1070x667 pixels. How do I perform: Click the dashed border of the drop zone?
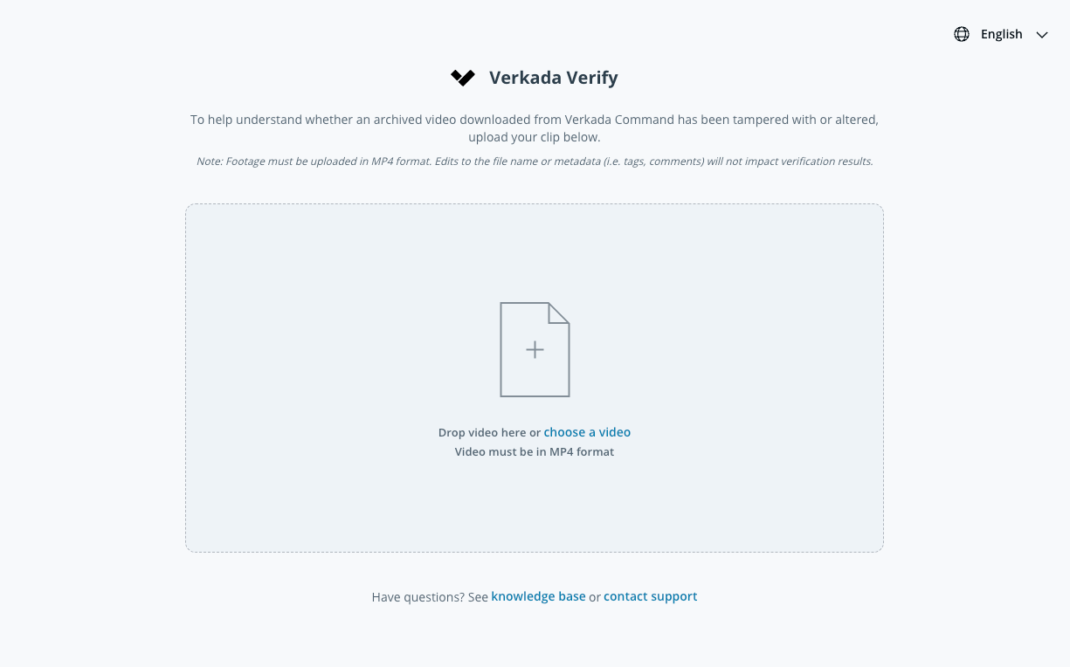click(186, 377)
